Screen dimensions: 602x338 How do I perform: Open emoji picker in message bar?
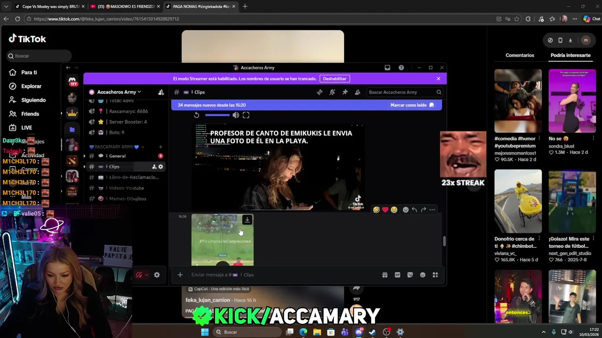point(423,275)
